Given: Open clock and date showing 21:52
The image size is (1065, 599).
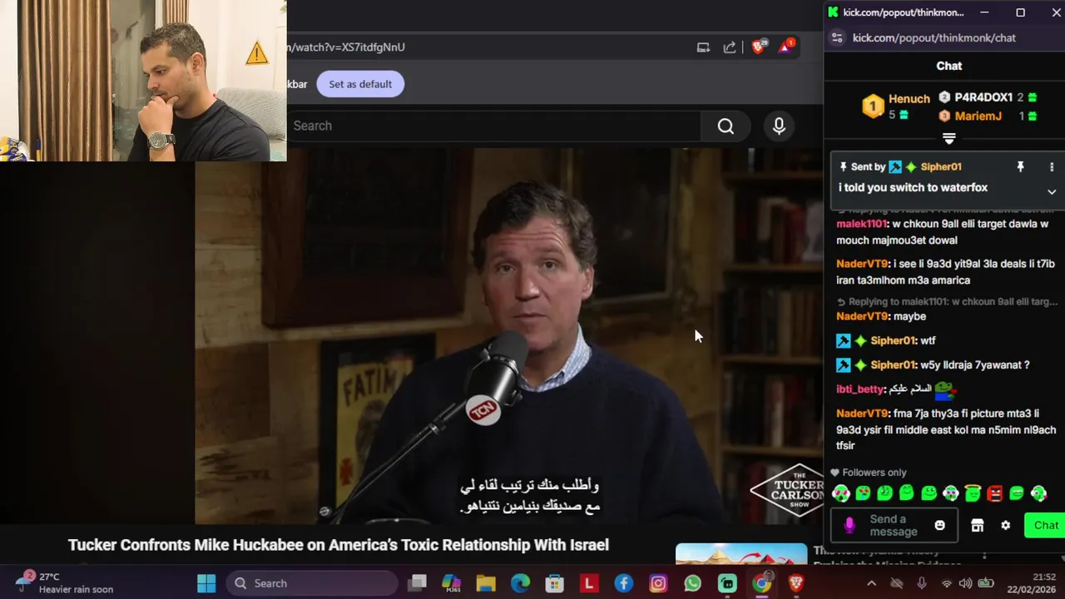Looking at the screenshot, I should (1033, 583).
